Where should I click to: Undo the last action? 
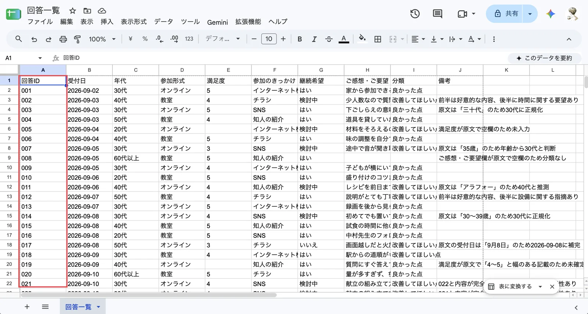(x=34, y=39)
